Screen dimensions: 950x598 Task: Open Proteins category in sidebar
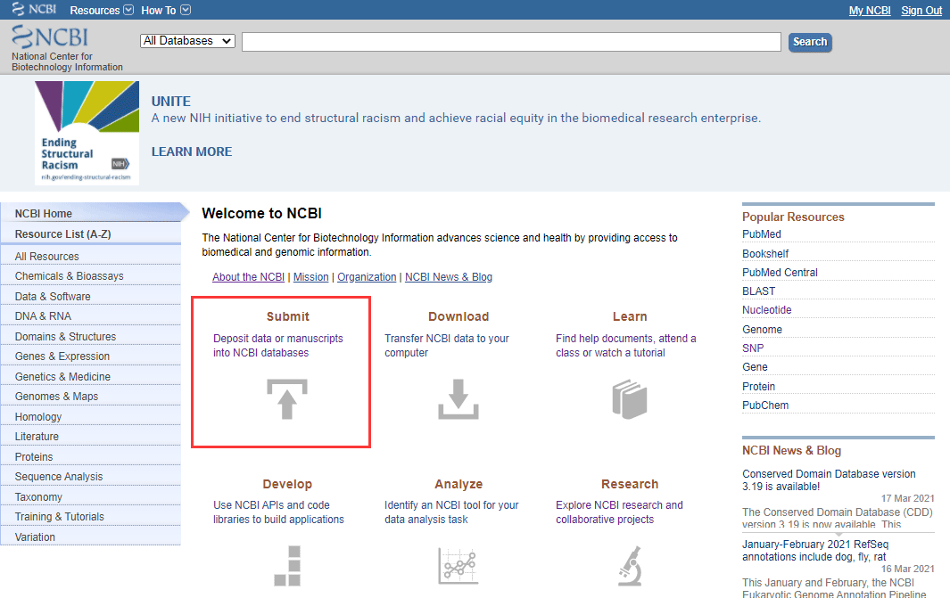click(x=91, y=456)
